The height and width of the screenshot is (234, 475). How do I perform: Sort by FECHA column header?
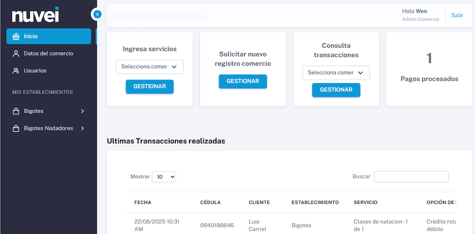click(x=142, y=203)
